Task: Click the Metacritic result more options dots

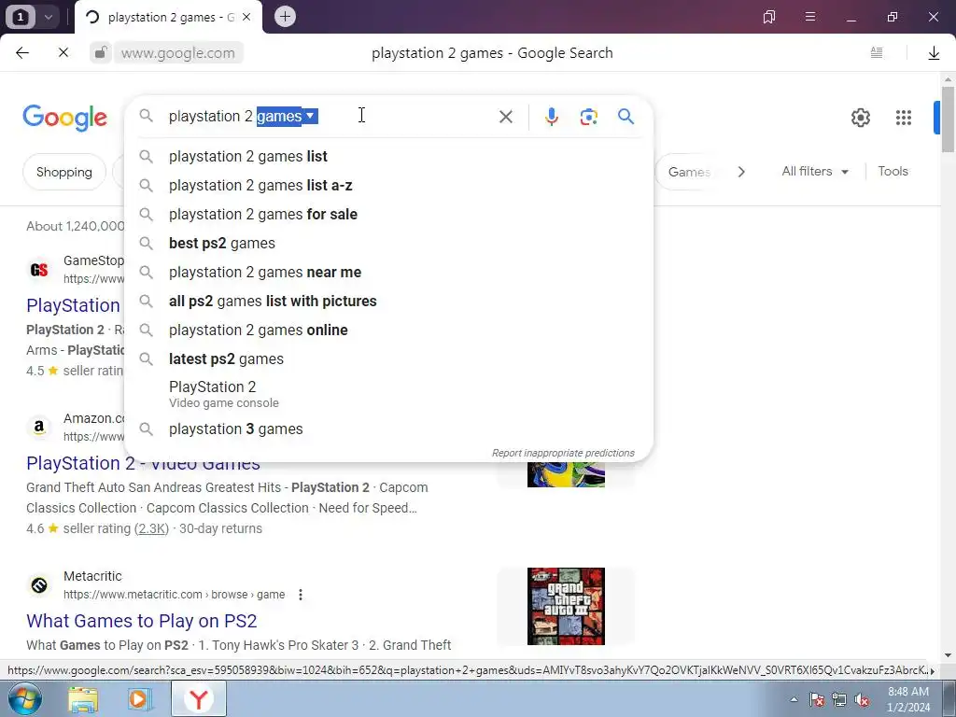Action: tap(300, 595)
